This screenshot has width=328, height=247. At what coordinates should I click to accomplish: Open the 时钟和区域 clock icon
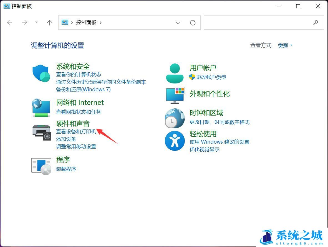pyautogui.click(x=175, y=118)
